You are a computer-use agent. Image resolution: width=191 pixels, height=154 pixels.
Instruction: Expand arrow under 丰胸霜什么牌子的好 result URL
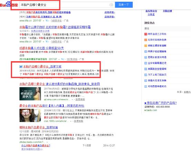[43, 42]
